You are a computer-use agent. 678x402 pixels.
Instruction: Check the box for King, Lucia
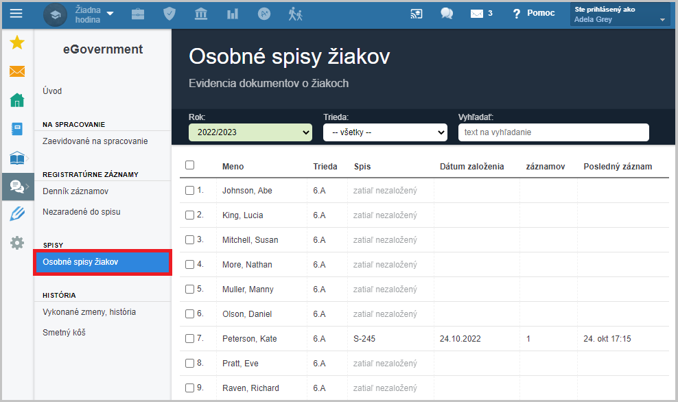(190, 215)
